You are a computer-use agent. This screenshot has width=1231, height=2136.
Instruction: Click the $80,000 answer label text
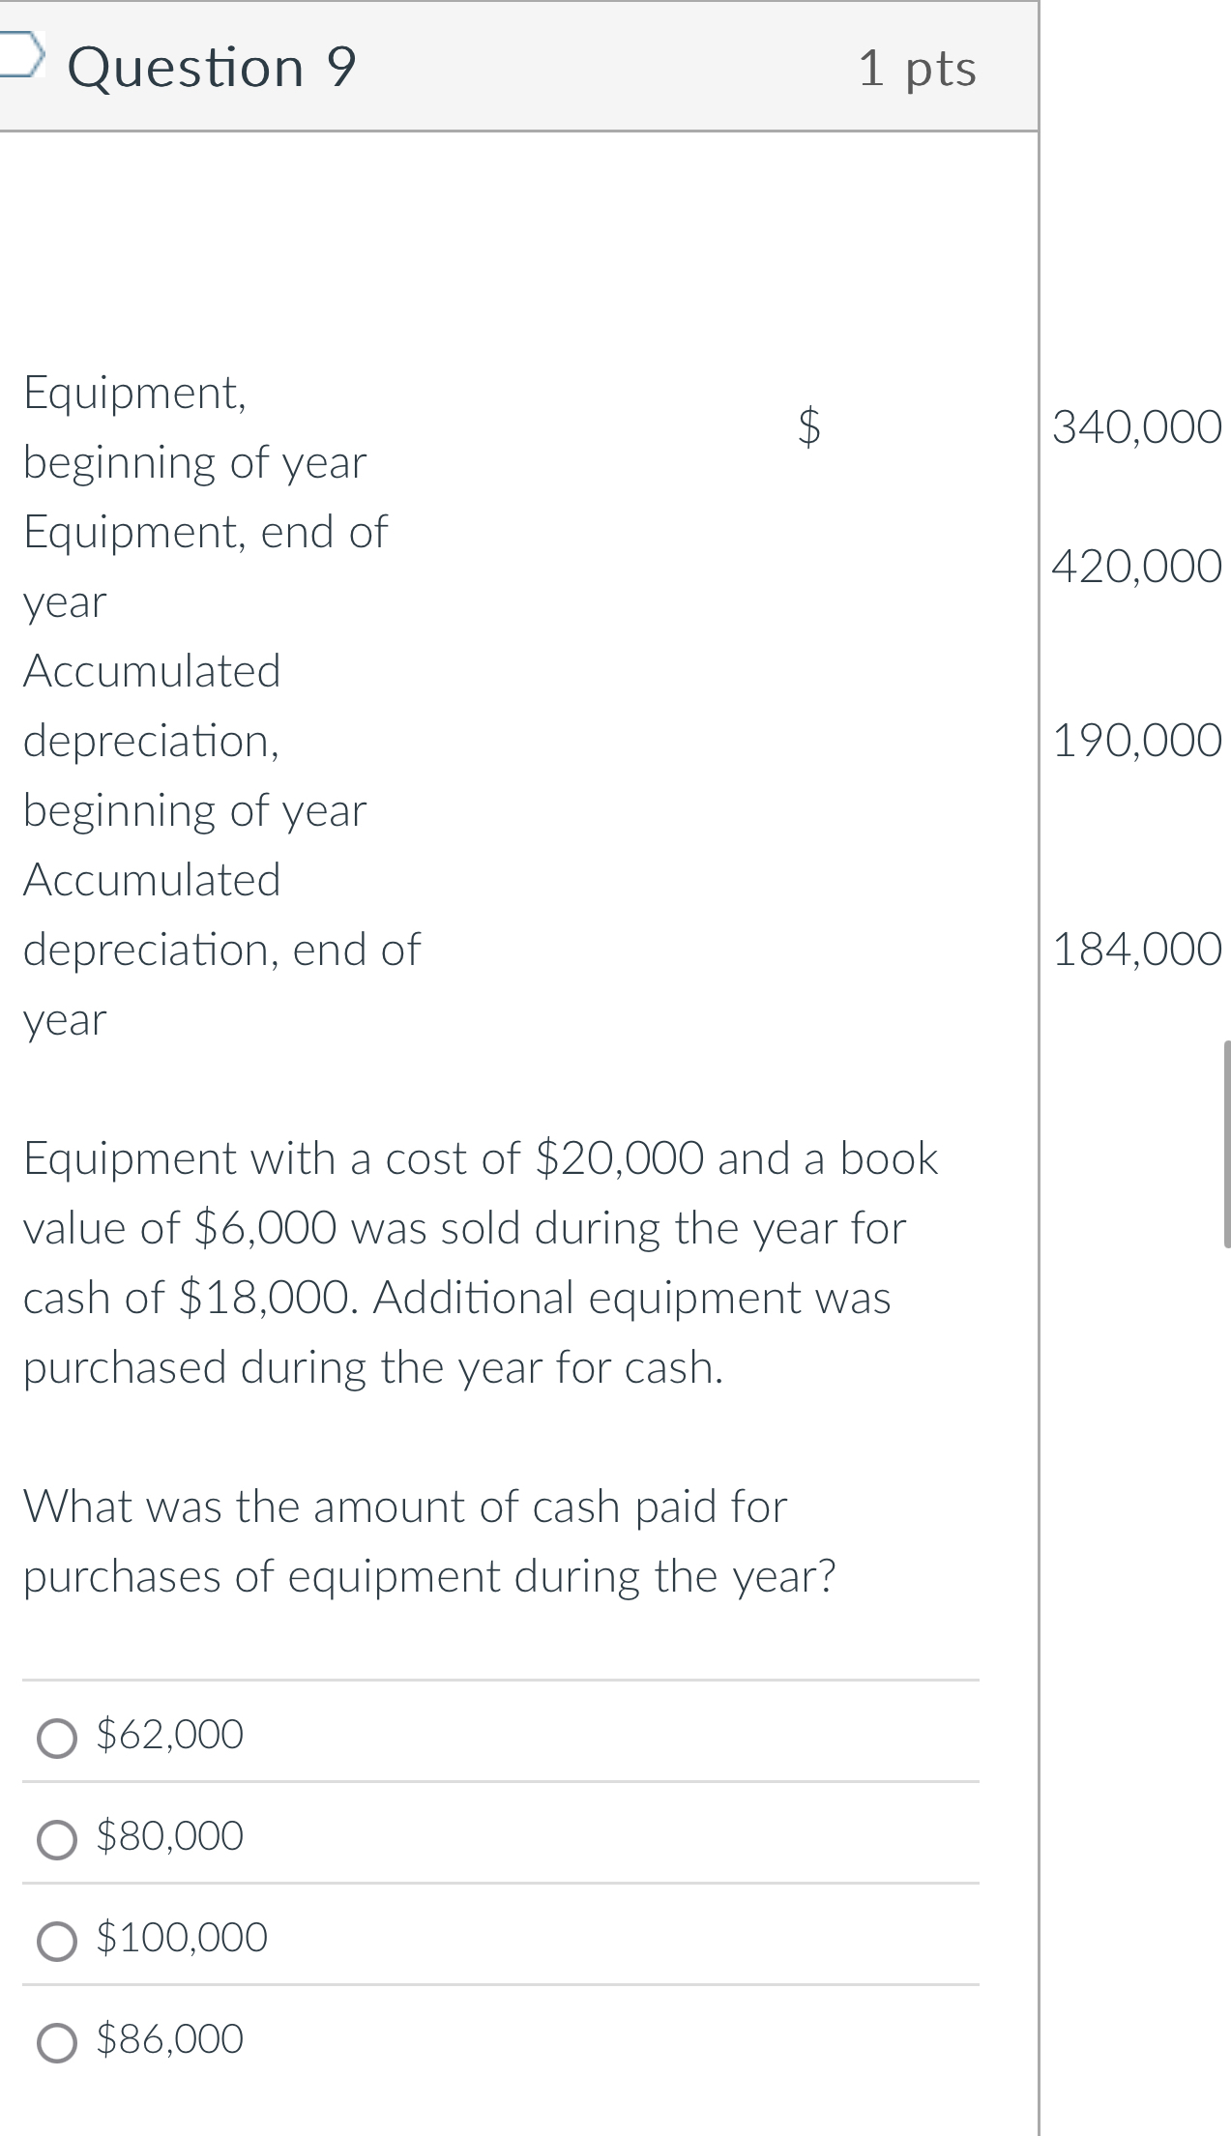point(170,1836)
